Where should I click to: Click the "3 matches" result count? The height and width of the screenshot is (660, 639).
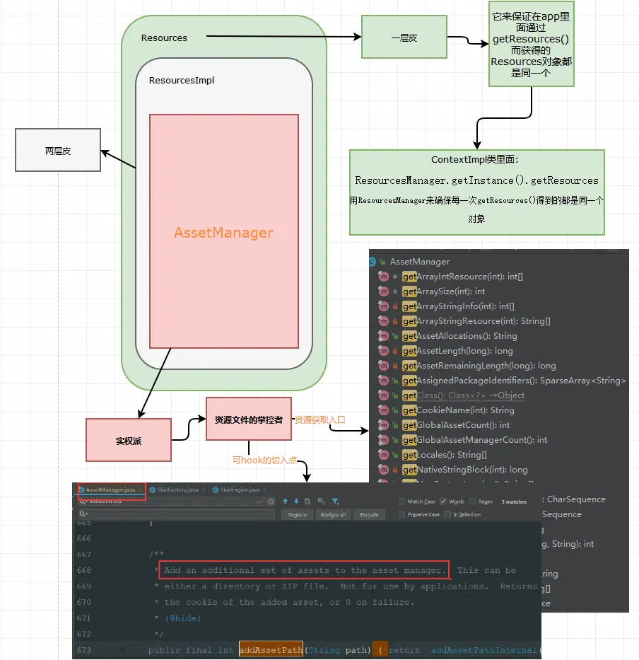coord(514,502)
